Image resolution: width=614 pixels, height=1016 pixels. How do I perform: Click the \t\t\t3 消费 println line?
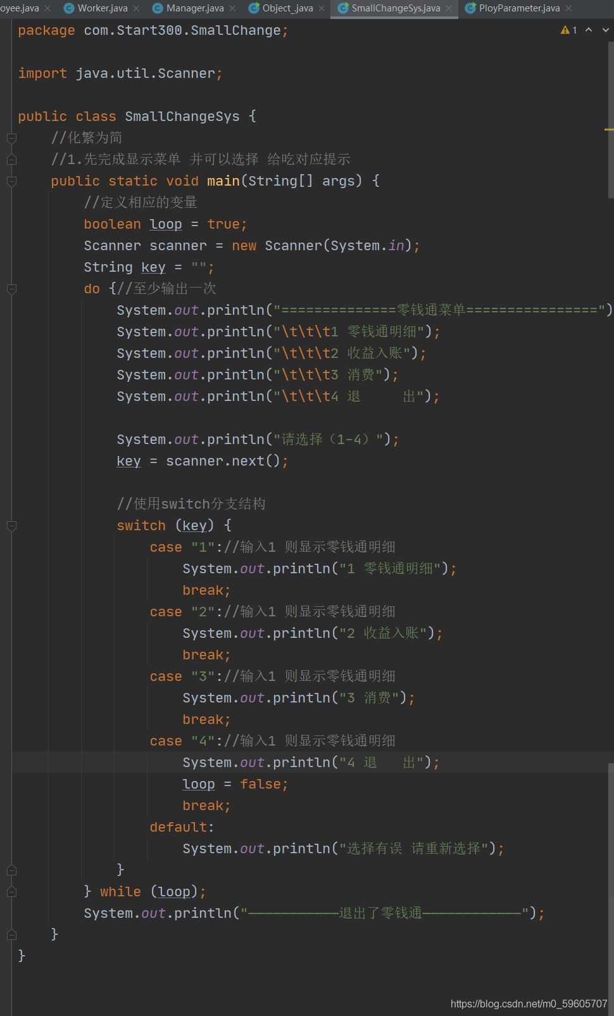[x=258, y=375]
